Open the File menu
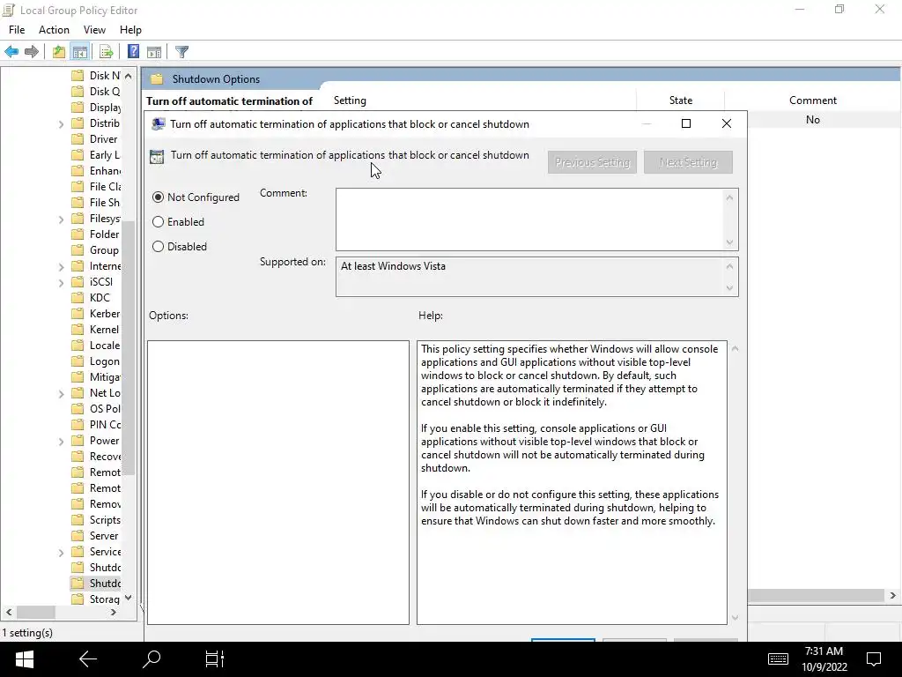 [x=17, y=30]
